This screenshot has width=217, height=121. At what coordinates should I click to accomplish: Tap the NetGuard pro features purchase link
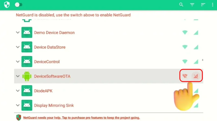(81, 118)
